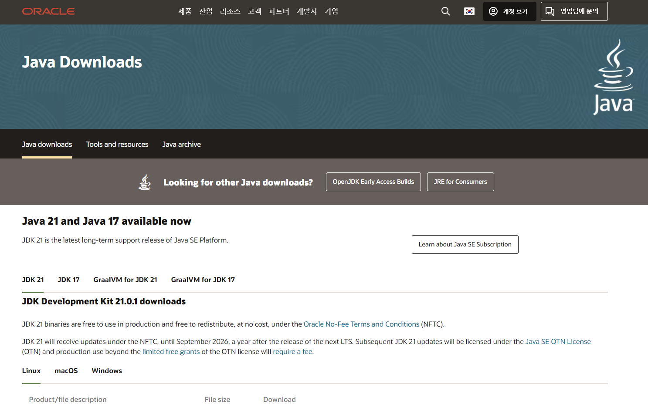Screen dimensions: 648x408
Task: Open the 파트너 menu
Action: coord(279,11)
